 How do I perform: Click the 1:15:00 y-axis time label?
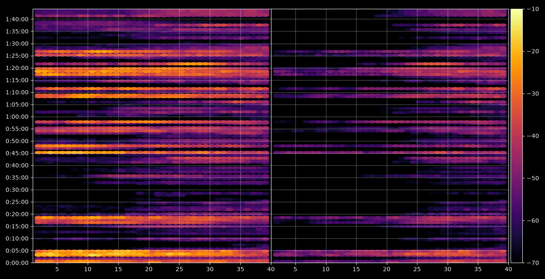tap(17, 80)
